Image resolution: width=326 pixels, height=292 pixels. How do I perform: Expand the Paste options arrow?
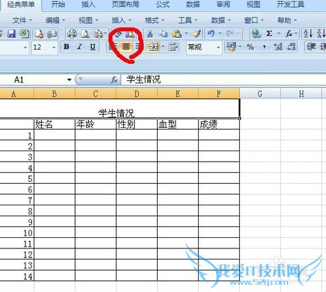pyautogui.click(x=186, y=34)
